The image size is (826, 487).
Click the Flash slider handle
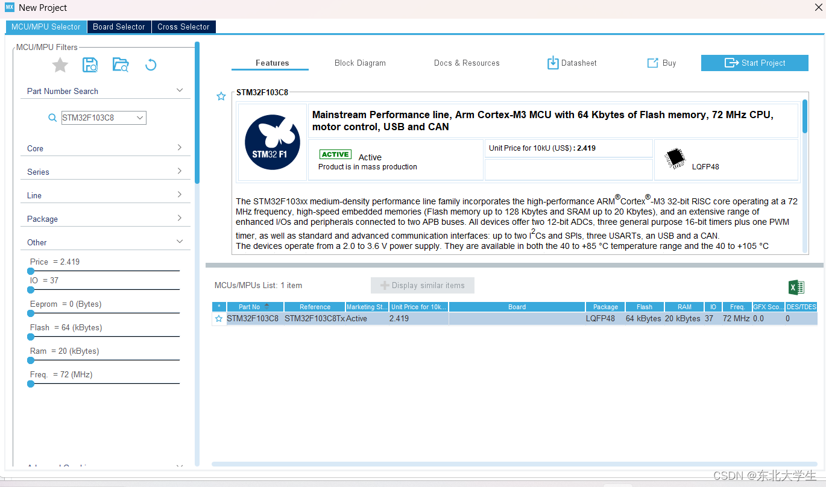pos(31,337)
